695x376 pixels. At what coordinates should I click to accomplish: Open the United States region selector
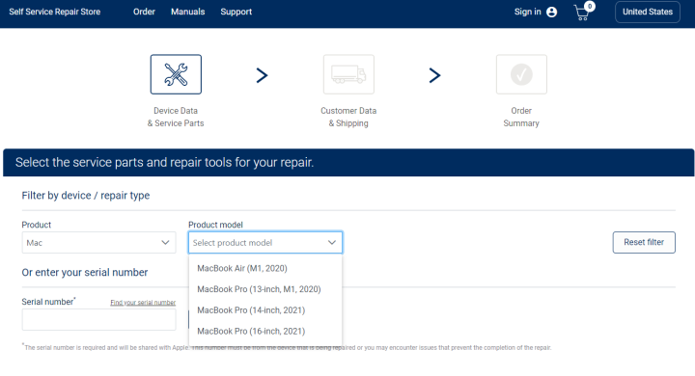point(648,12)
